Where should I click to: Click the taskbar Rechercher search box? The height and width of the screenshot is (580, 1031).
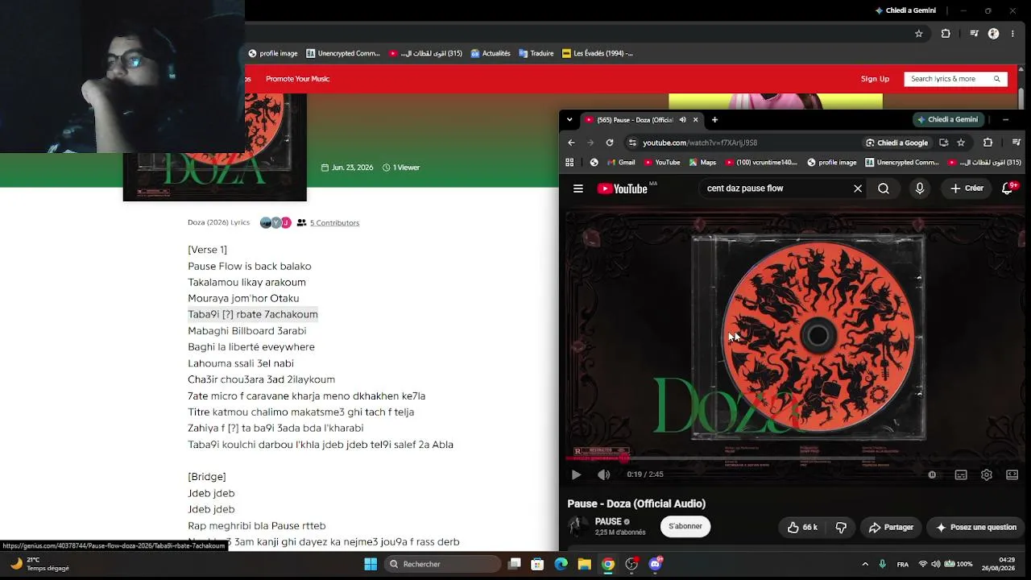(443, 564)
